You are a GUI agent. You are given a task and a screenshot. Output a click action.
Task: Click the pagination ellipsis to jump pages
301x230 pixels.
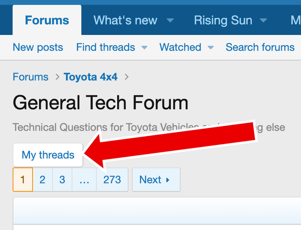pos(84,179)
